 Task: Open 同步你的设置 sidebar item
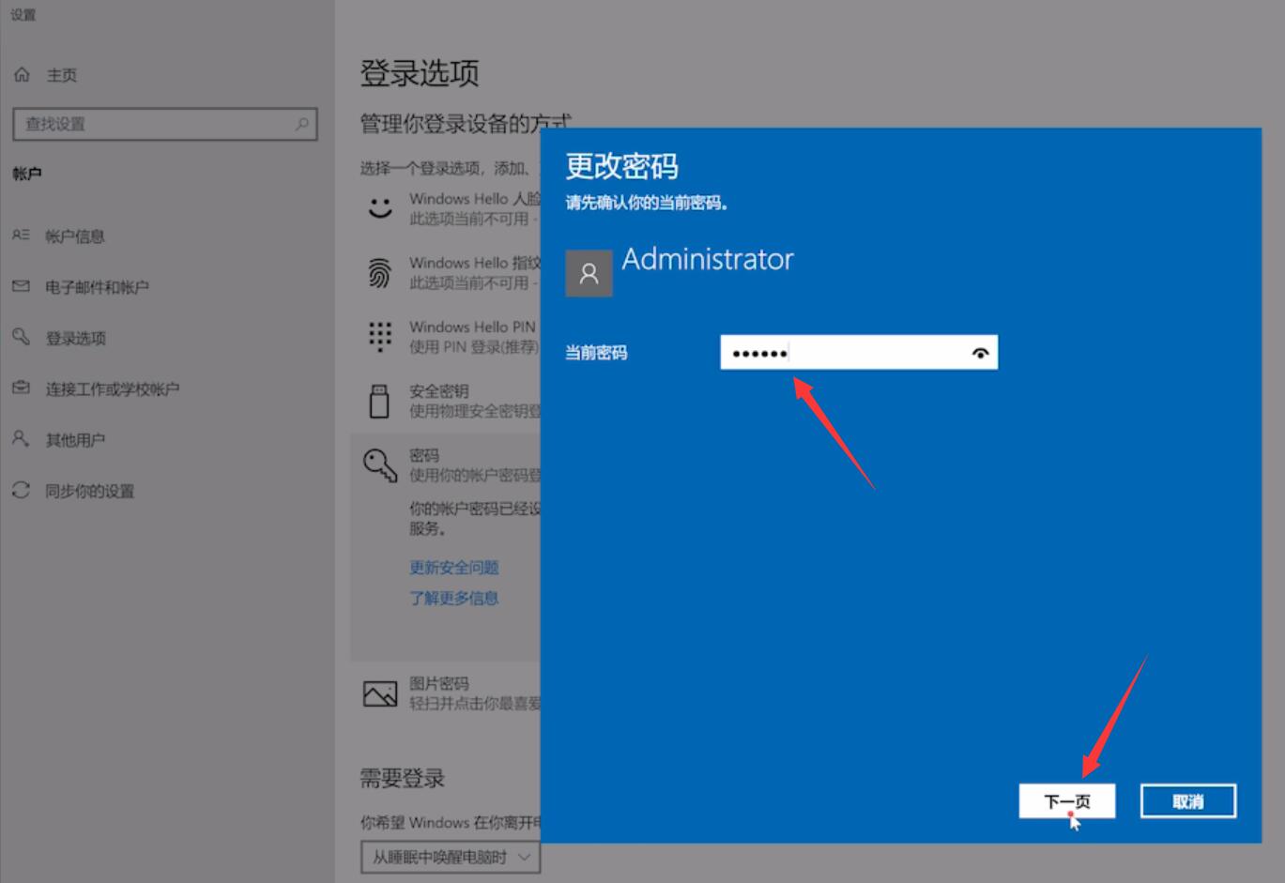click(89, 491)
